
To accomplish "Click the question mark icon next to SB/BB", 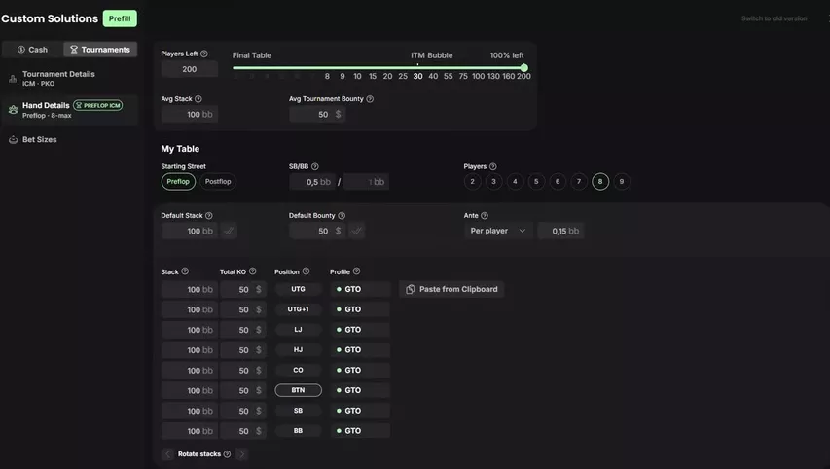I will 315,166.
